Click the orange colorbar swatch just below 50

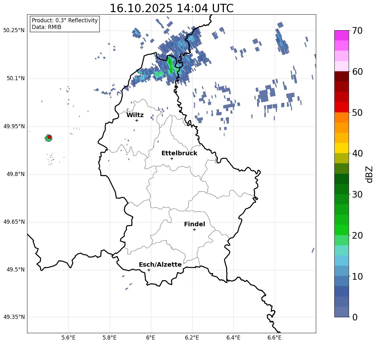pos(341,117)
